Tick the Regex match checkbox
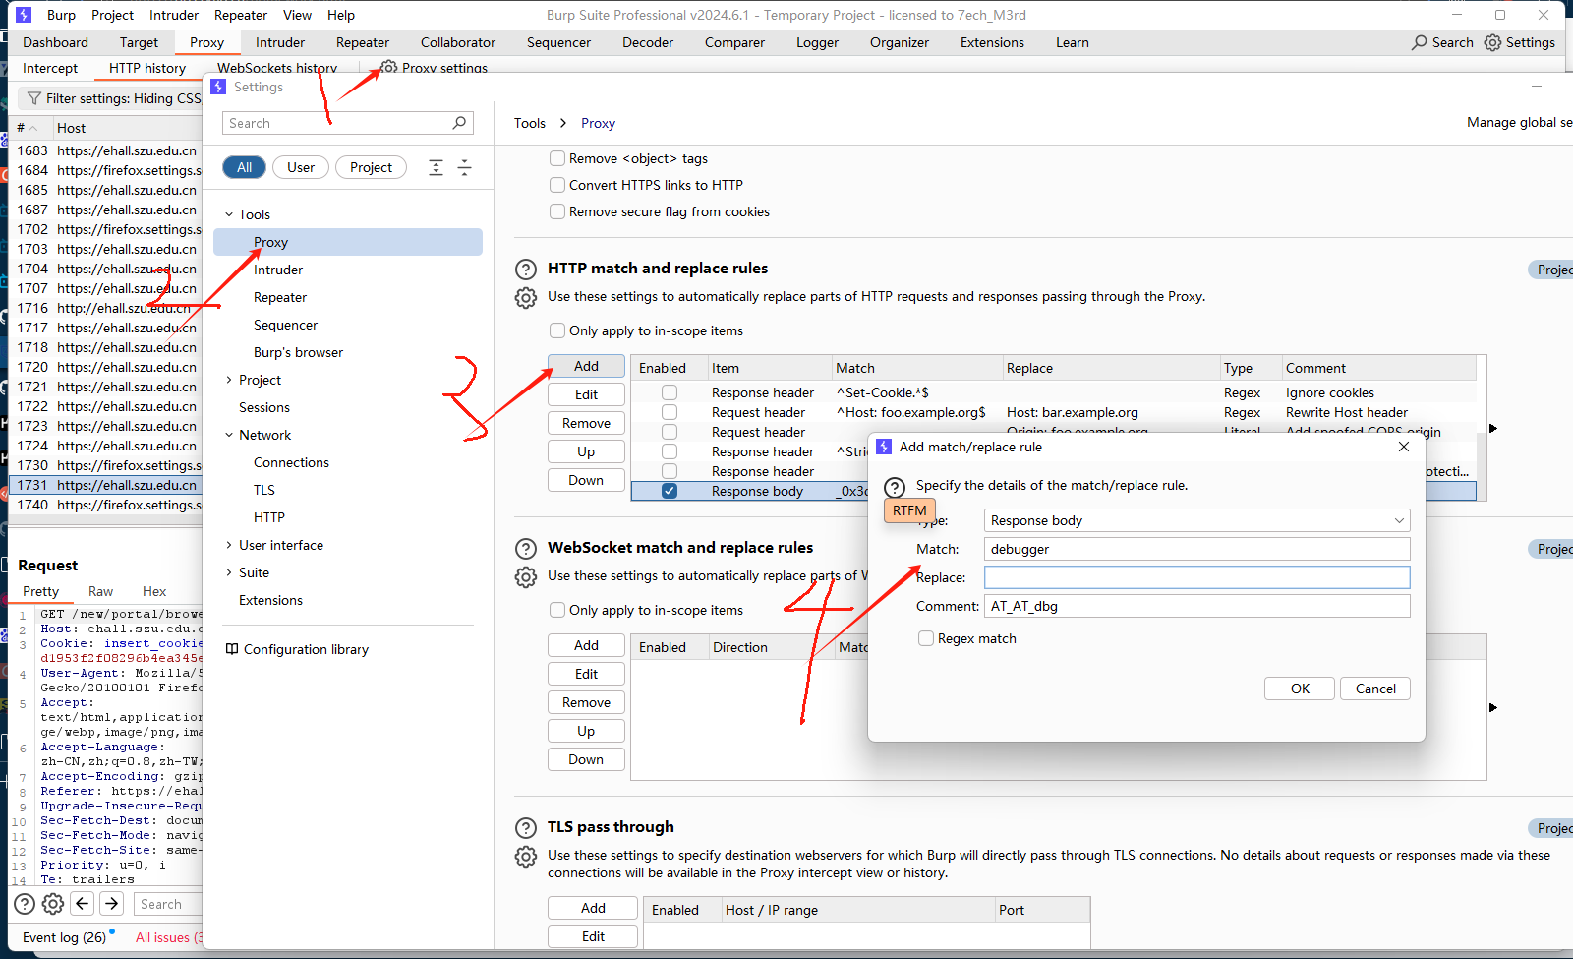 (926, 638)
